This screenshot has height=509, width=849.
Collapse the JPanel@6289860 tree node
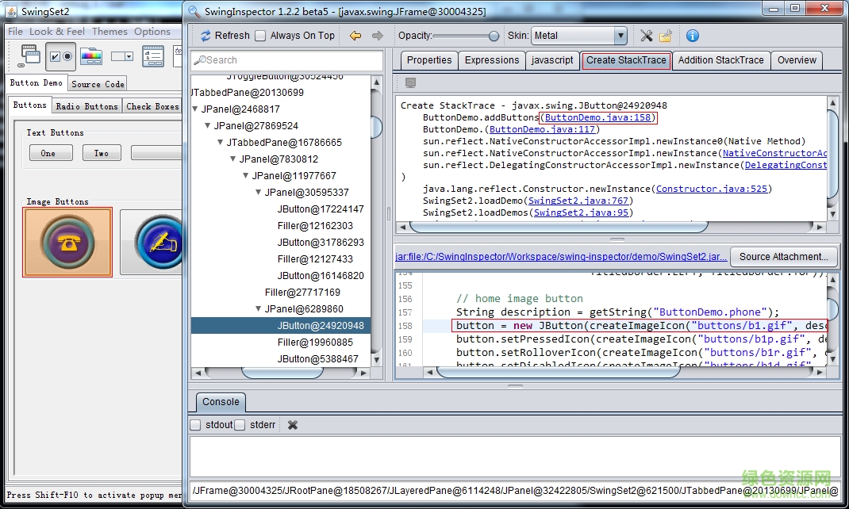259,309
